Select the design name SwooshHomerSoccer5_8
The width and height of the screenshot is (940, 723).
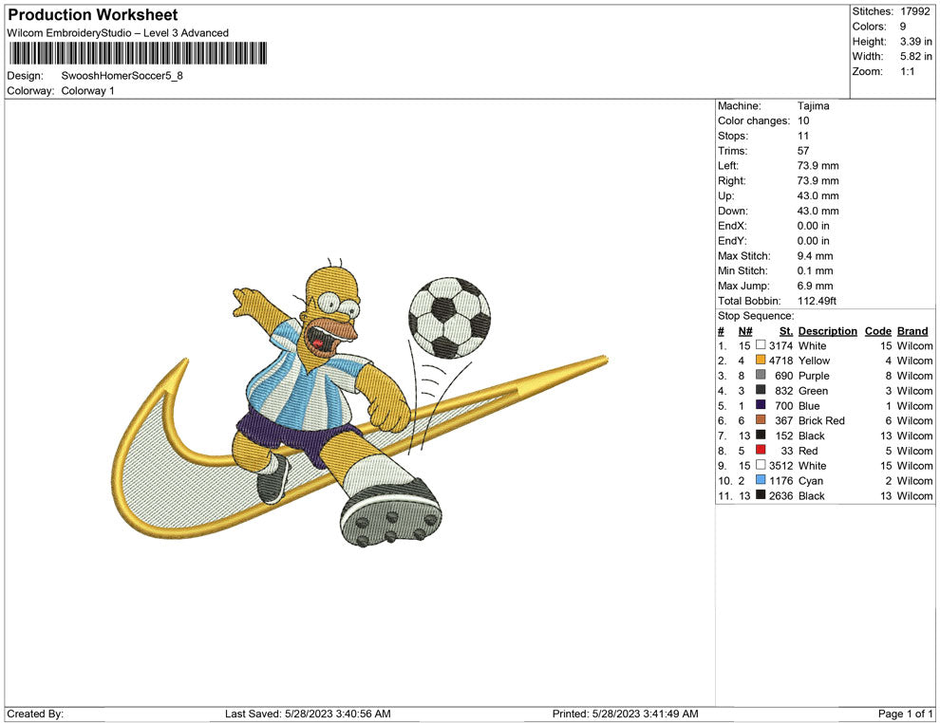122,76
